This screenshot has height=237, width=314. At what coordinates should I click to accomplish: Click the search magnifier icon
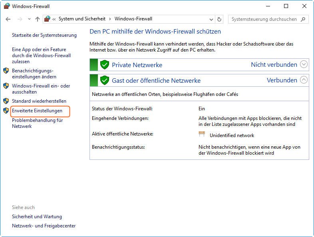click(303, 19)
